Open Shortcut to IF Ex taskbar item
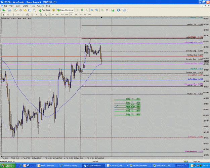Screen dimensions: 210x168 (x=162, y=166)
